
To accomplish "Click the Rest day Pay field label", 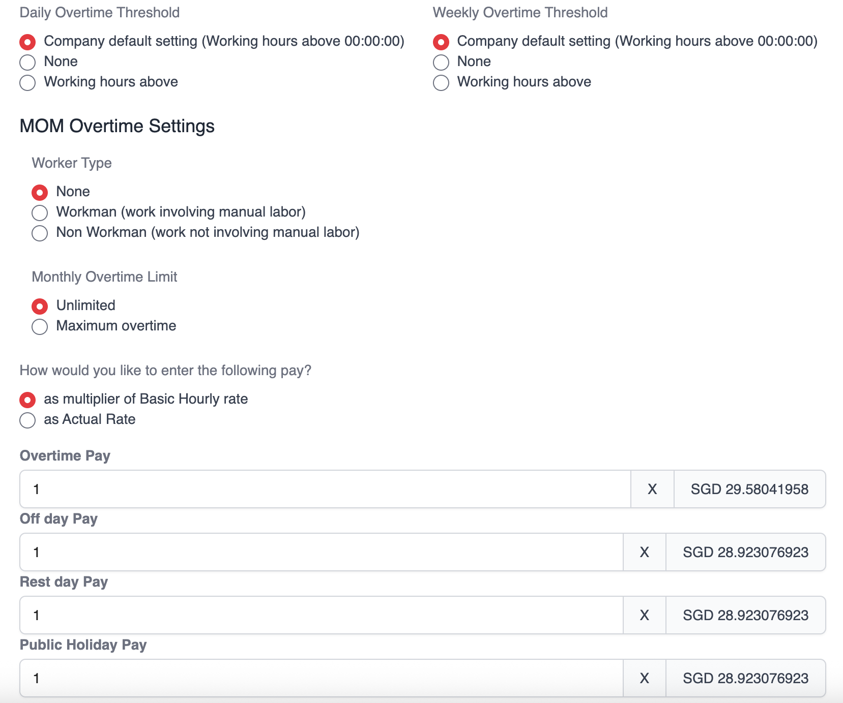I will [x=64, y=582].
